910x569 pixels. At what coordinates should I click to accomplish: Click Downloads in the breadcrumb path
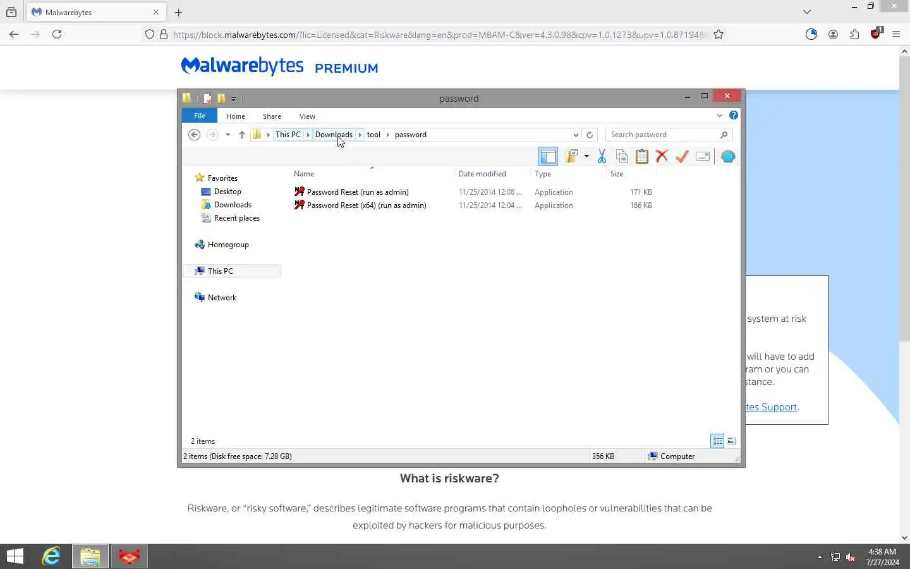pos(334,135)
